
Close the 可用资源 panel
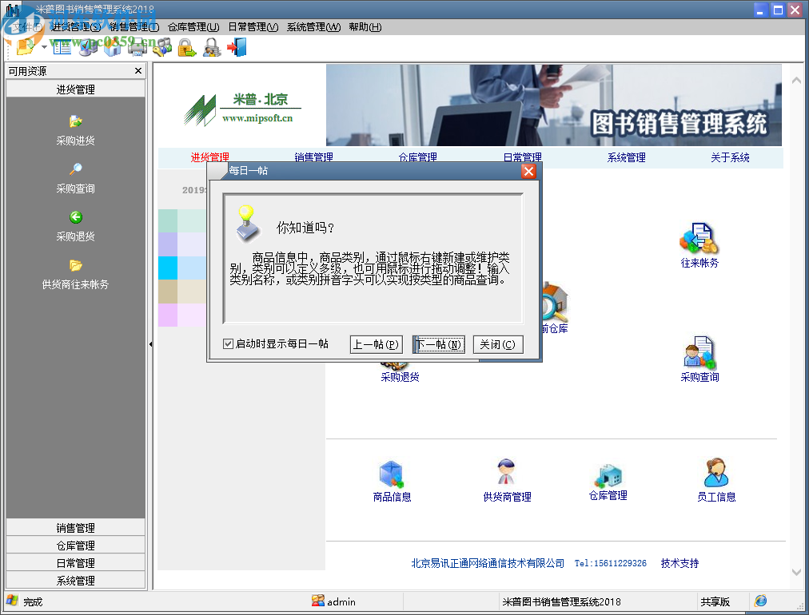coord(137,70)
